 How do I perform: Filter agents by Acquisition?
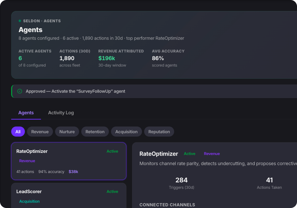tap(126, 132)
